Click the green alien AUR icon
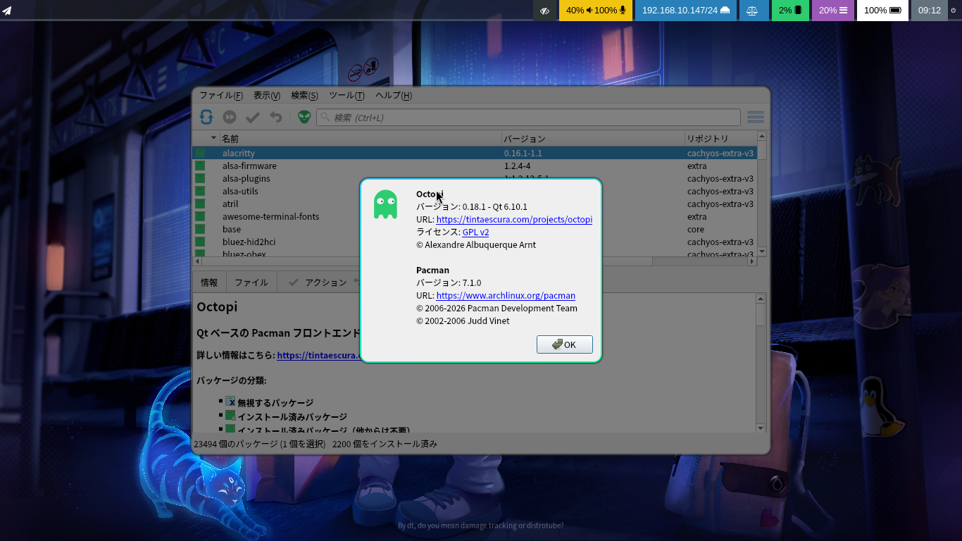 coord(304,117)
